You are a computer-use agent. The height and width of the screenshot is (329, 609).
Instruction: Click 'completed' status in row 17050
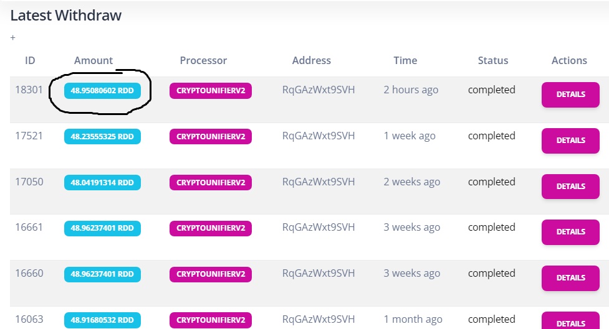click(492, 182)
